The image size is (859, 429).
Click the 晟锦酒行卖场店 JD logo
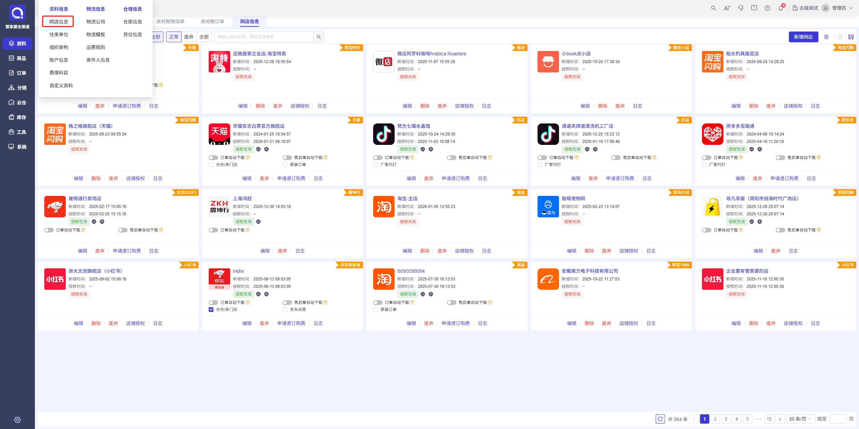coord(55,207)
